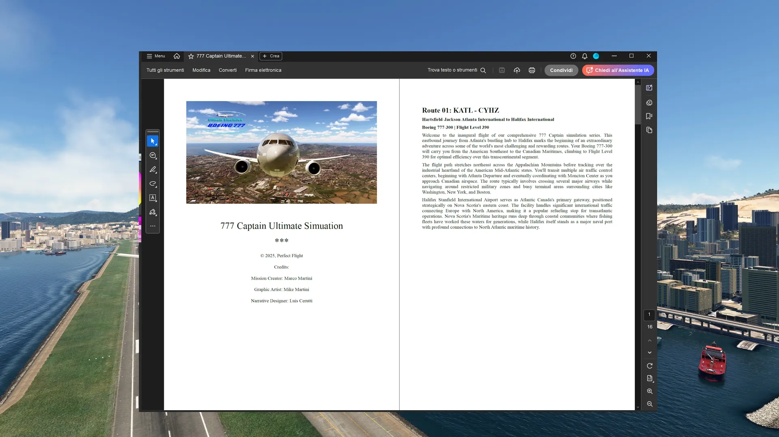Switch to 777 Captain Ultimate tab

(x=221, y=56)
